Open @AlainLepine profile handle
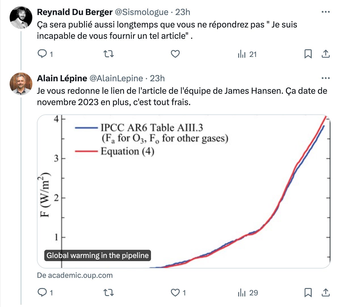The height and width of the screenshot is (307, 340). tap(116, 78)
